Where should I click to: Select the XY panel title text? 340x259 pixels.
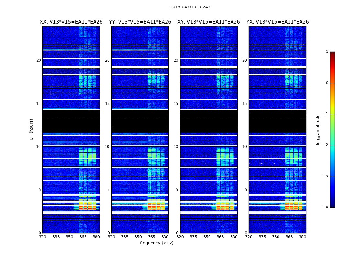click(x=209, y=22)
